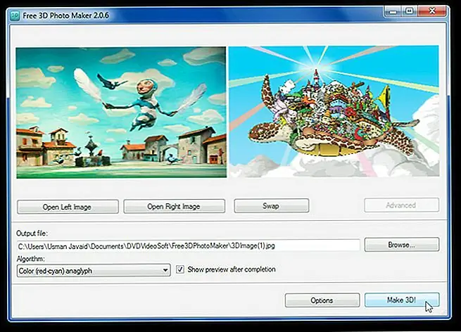Viewport: 461px width, 332px height.
Task: Click the 'Show preview after completion' label
Action: point(231,269)
